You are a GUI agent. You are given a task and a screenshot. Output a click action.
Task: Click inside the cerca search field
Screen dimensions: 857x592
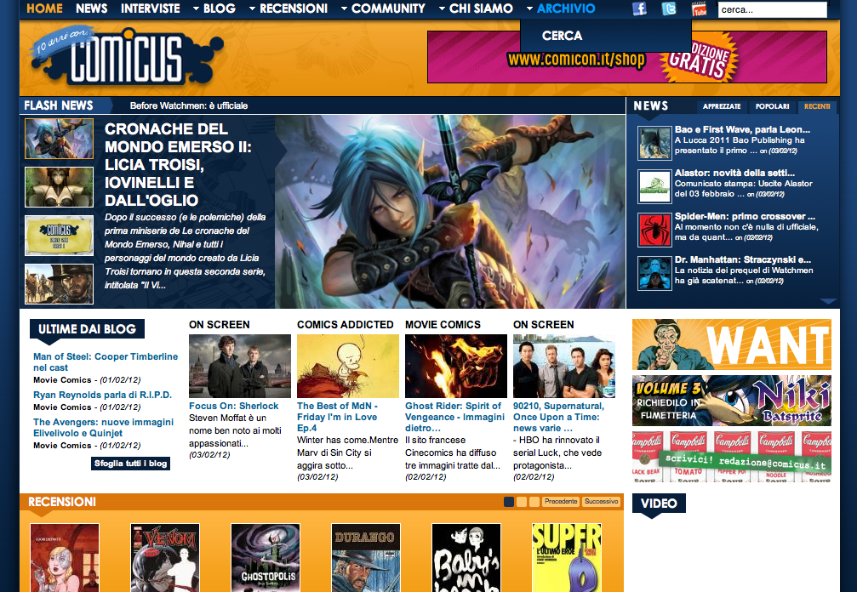pos(772,9)
